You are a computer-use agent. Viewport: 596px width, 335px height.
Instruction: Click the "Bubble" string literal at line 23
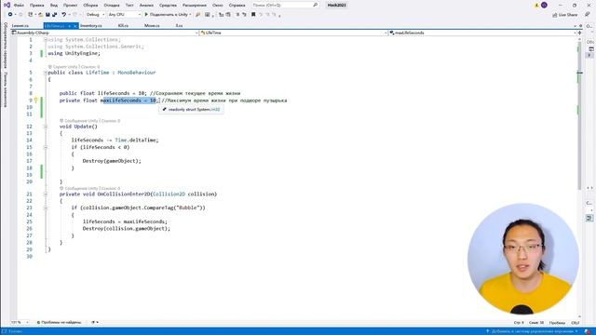tap(188, 208)
